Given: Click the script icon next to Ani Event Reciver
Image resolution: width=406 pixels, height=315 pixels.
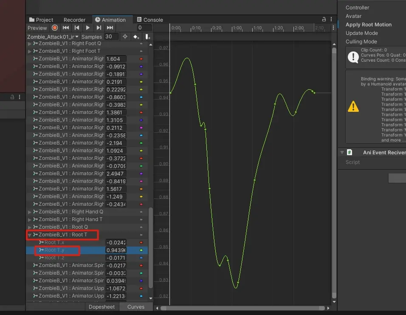Looking at the screenshot, I should pyautogui.click(x=349, y=153).
